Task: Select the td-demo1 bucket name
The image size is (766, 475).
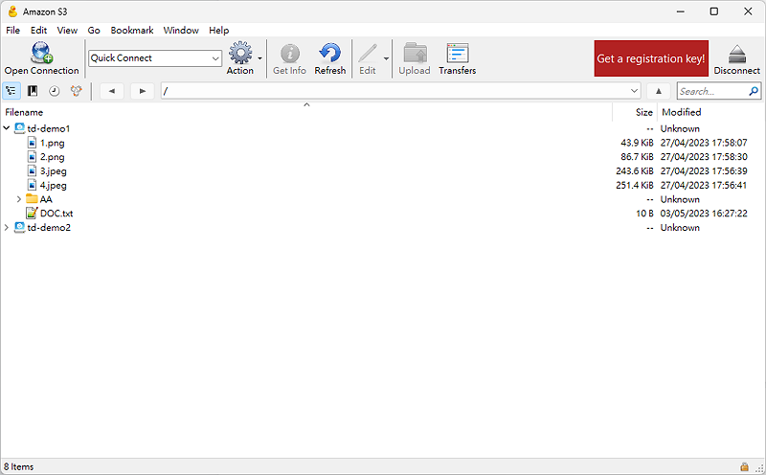Action: [x=49, y=128]
